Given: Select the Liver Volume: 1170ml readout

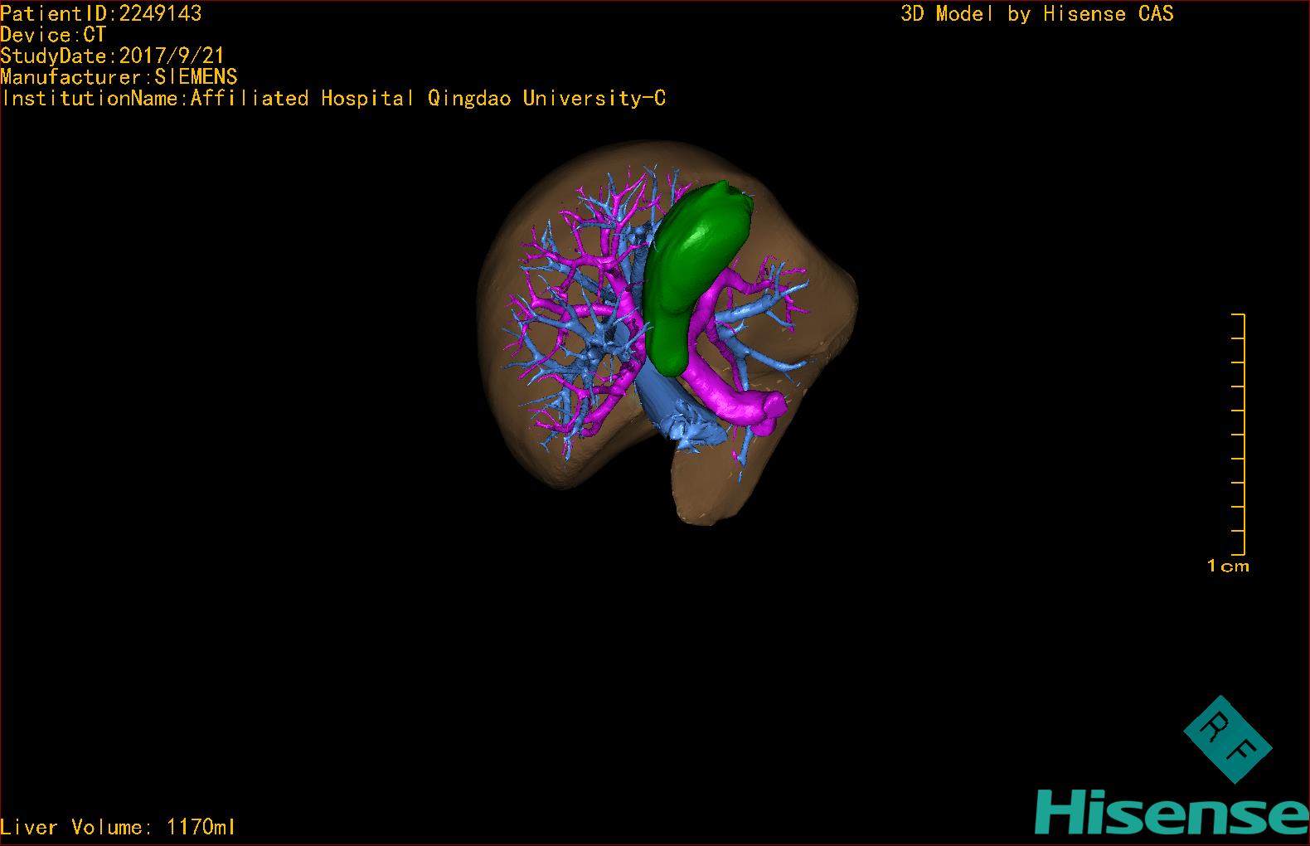Looking at the screenshot, I should click(119, 827).
